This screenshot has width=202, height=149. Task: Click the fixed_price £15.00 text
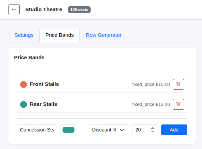151,84
